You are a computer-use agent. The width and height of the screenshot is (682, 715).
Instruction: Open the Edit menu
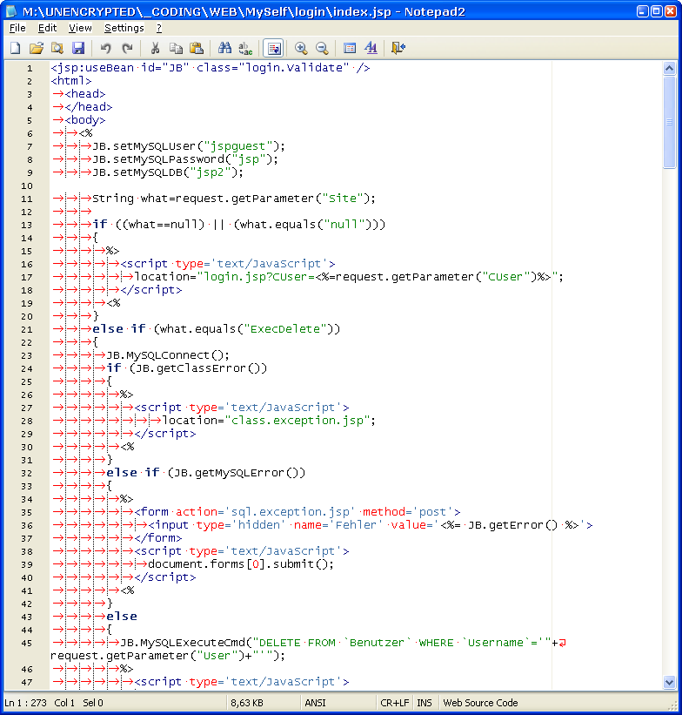47,28
